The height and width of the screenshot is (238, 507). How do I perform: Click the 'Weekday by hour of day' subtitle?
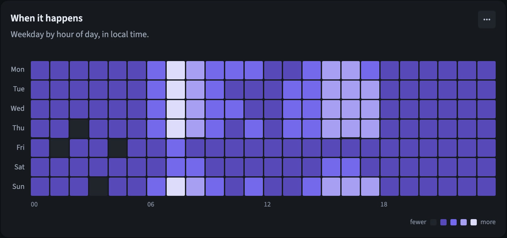point(80,34)
